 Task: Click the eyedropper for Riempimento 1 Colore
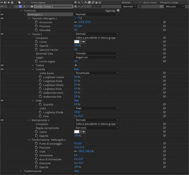pyautogui.click(x=83, y=132)
